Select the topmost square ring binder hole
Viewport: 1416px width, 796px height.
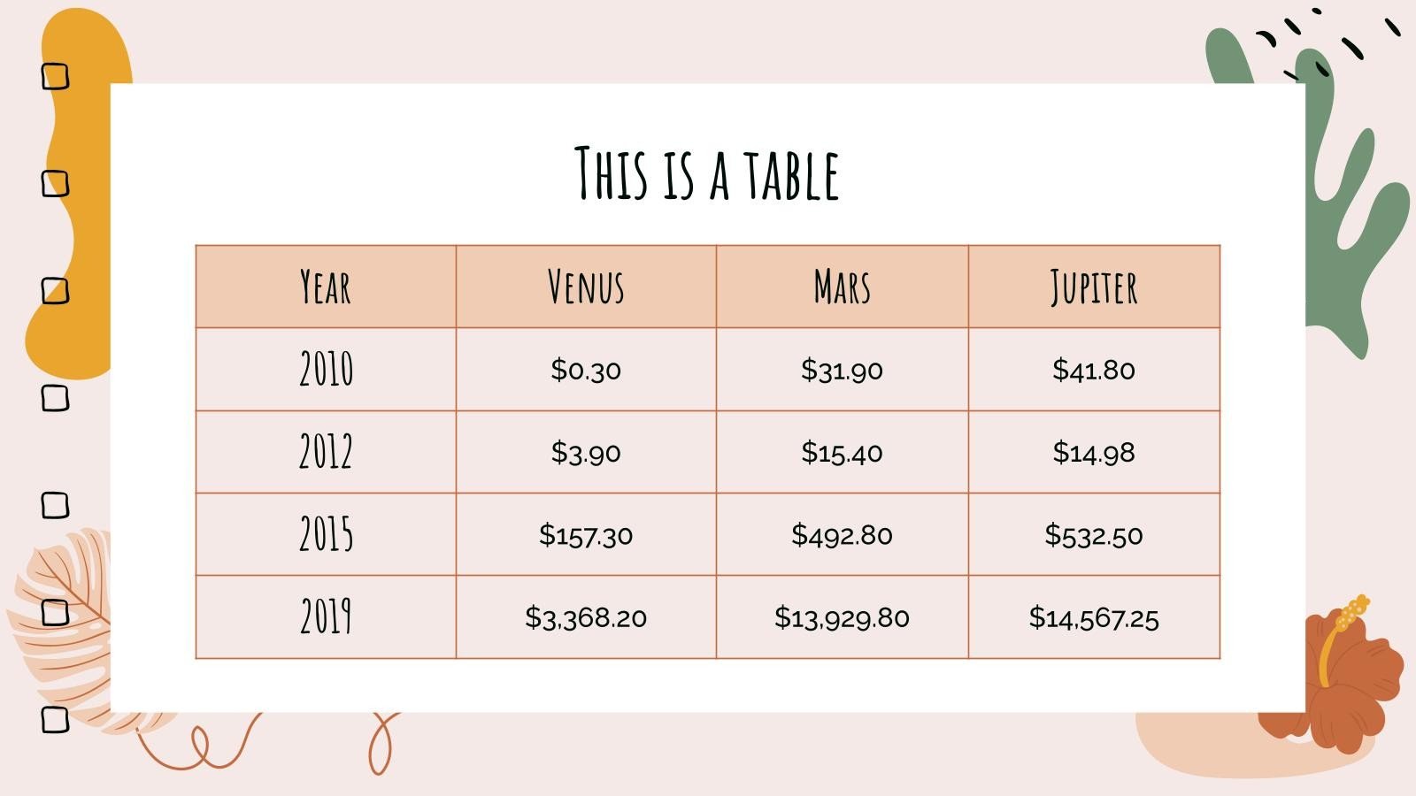56,77
